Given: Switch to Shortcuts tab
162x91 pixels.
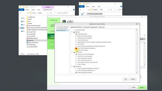Looking at the screenshot, I should pos(101,27).
